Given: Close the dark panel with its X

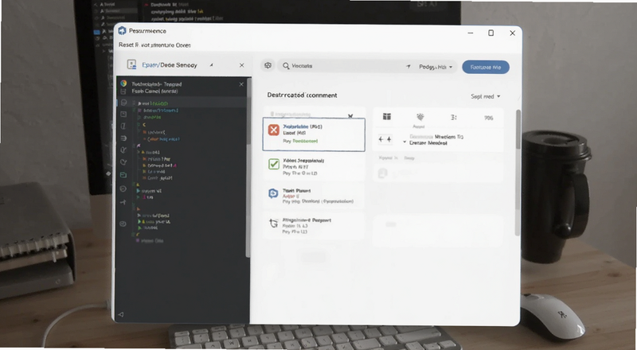Looking at the screenshot, I should (241, 84).
